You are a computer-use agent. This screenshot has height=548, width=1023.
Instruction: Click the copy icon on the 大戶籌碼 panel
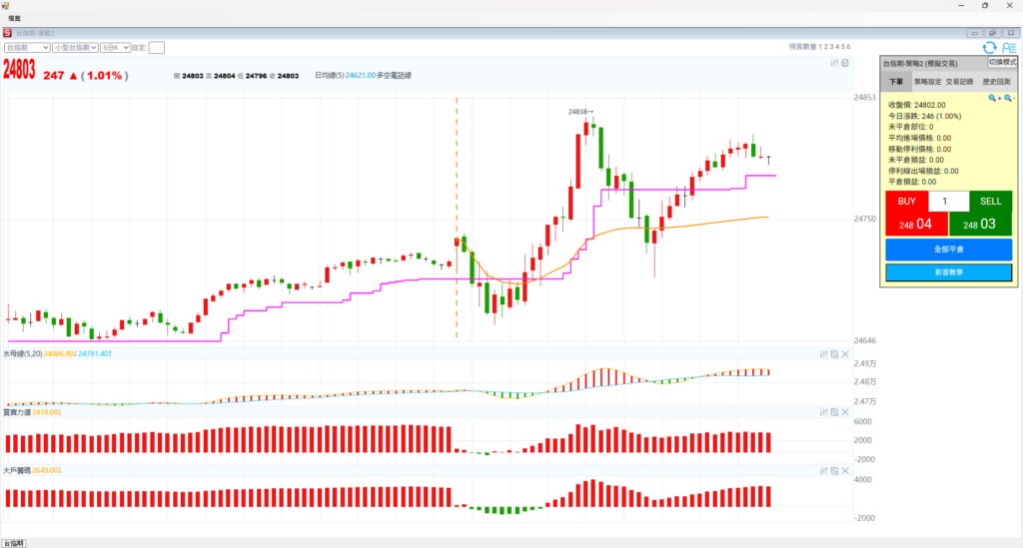(x=834, y=469)
